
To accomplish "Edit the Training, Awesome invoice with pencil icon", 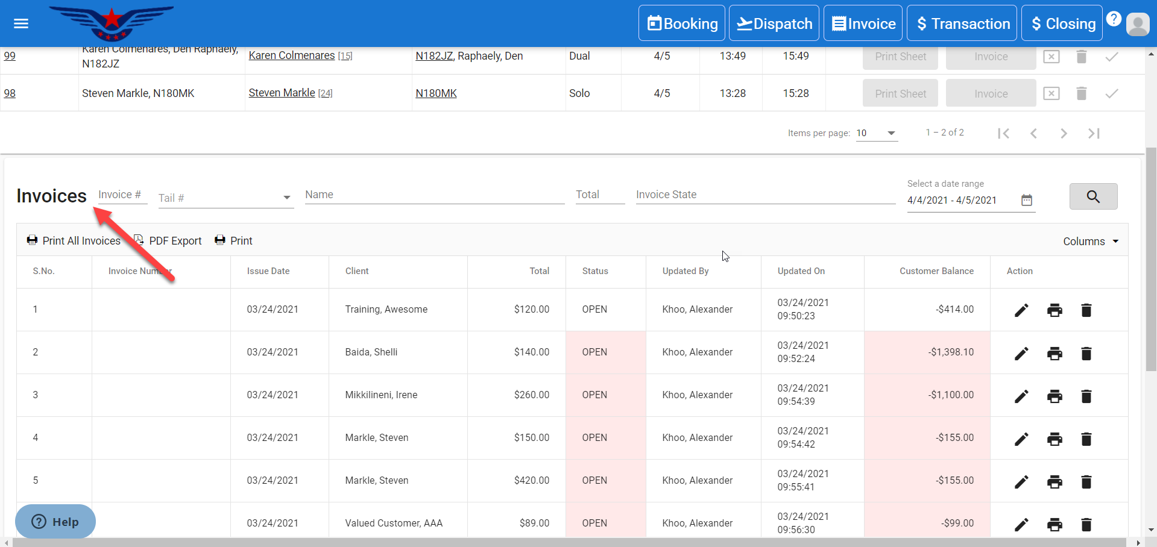I will pyautogui.click(x=1021, y=310).
